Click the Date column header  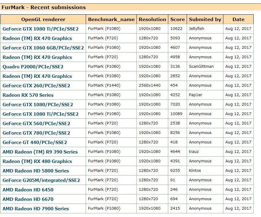pyautogui.click(x=238, y=20)
